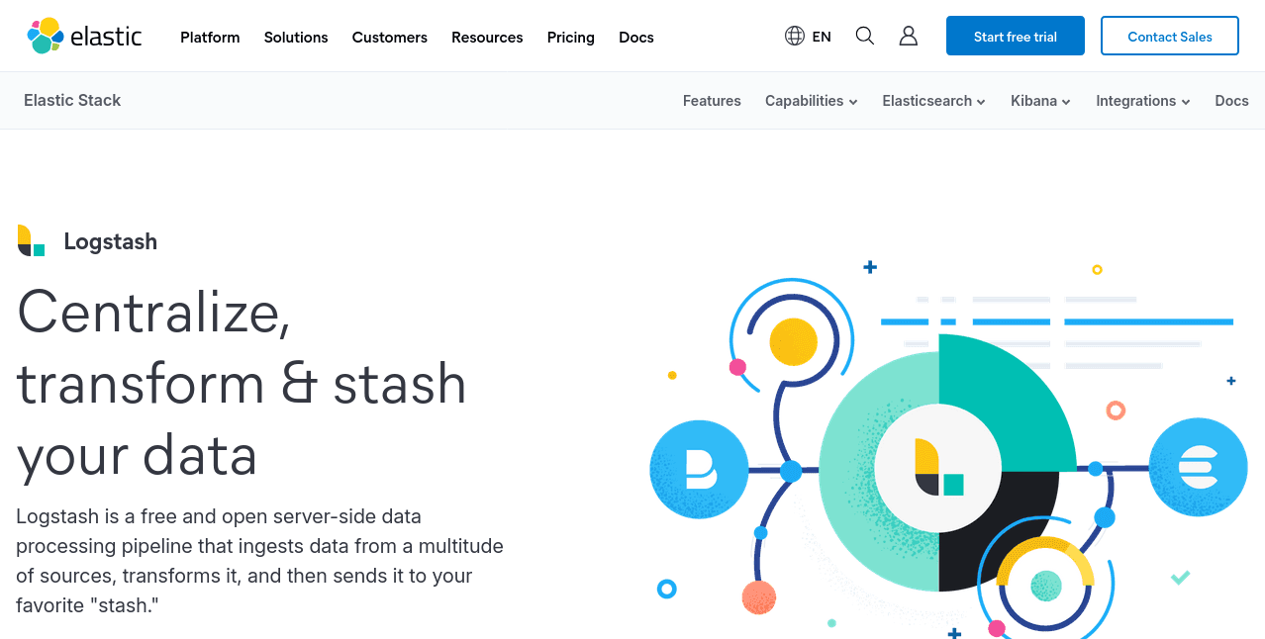Open the search magnifier icon
Image resolution: width=1265 pixels, height=639 pixels.
[864, 37]
